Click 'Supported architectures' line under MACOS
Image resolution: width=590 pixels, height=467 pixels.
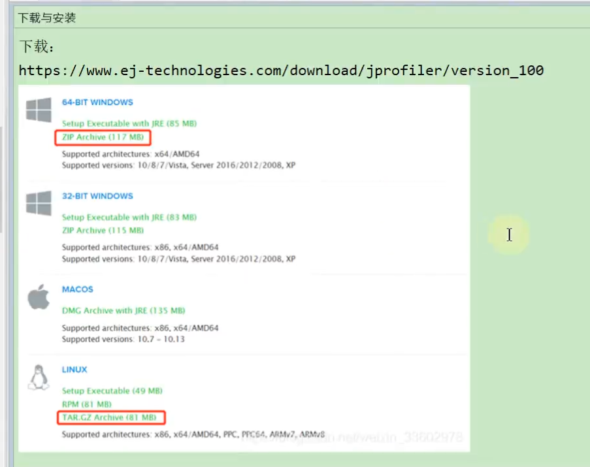click(x=140, y=328)
